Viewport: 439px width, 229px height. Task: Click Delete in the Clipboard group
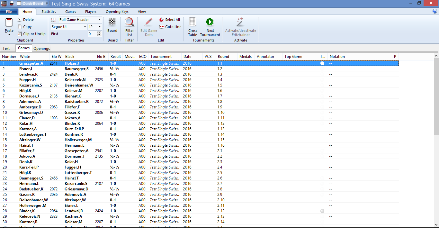(20, 20)
